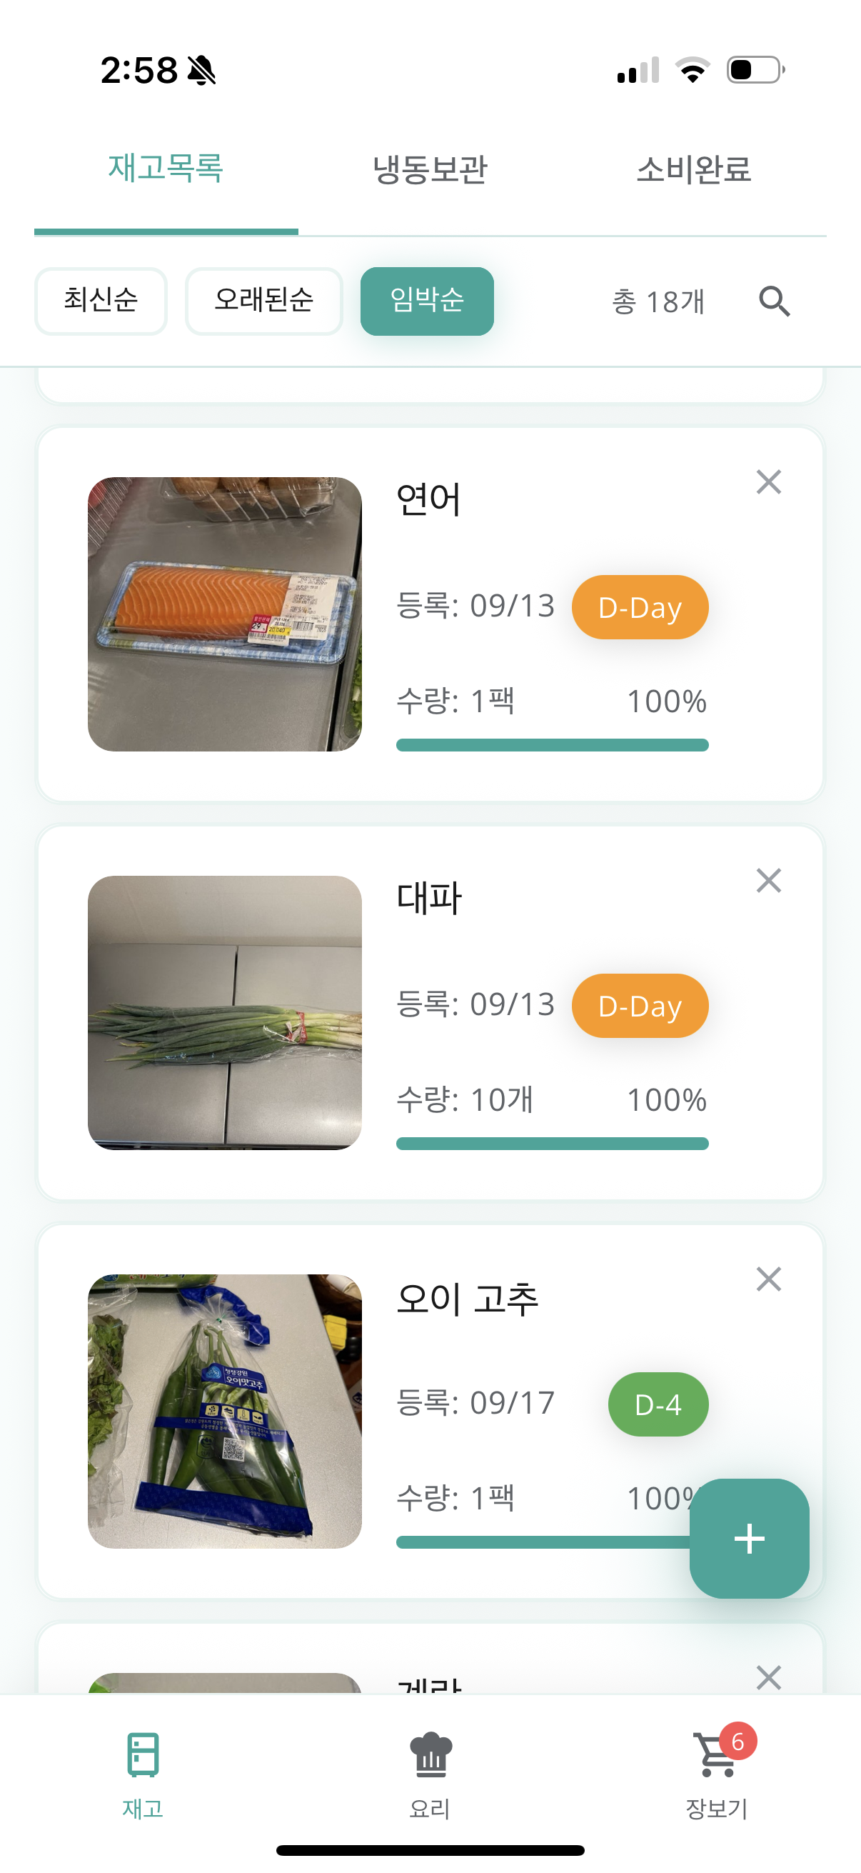Select the 재고목록 tab
Image resolution: width=861 pixels, height=1873 pixels.
[166, 169]
